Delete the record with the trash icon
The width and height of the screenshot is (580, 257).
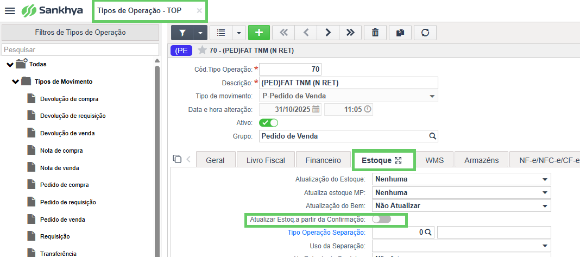pos(375,33)
